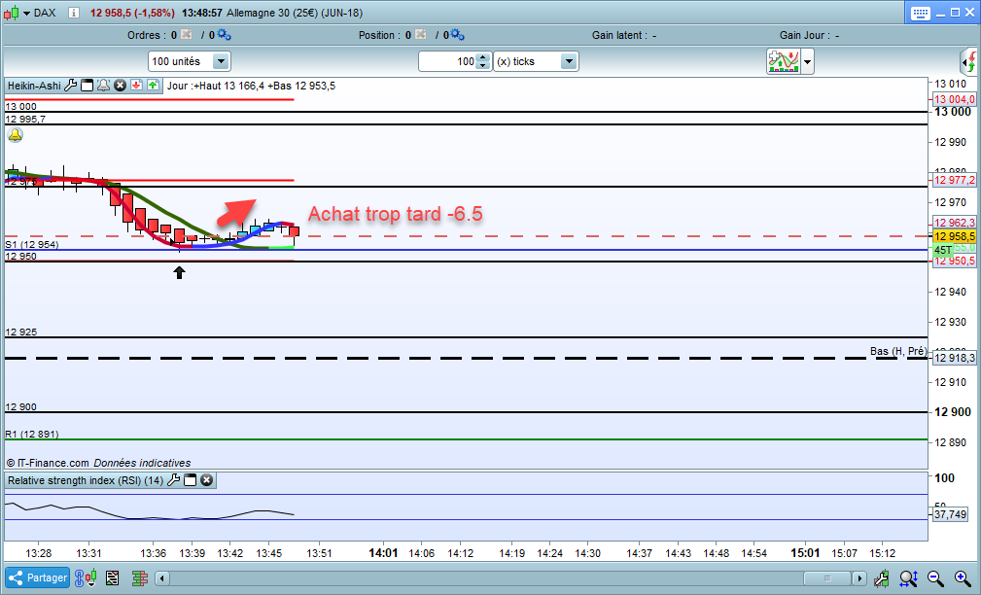The image size is (981, 595).
Task: Toggle the RSI panel window icon
Action: coord(191,480)
